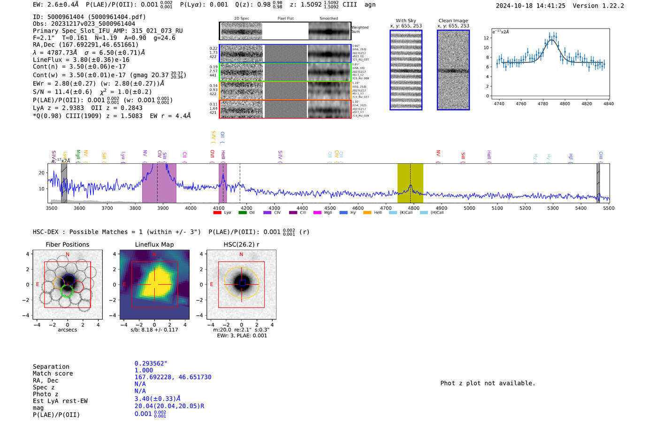Select the magenta MgII legend swatch

[x=317, y=213]
